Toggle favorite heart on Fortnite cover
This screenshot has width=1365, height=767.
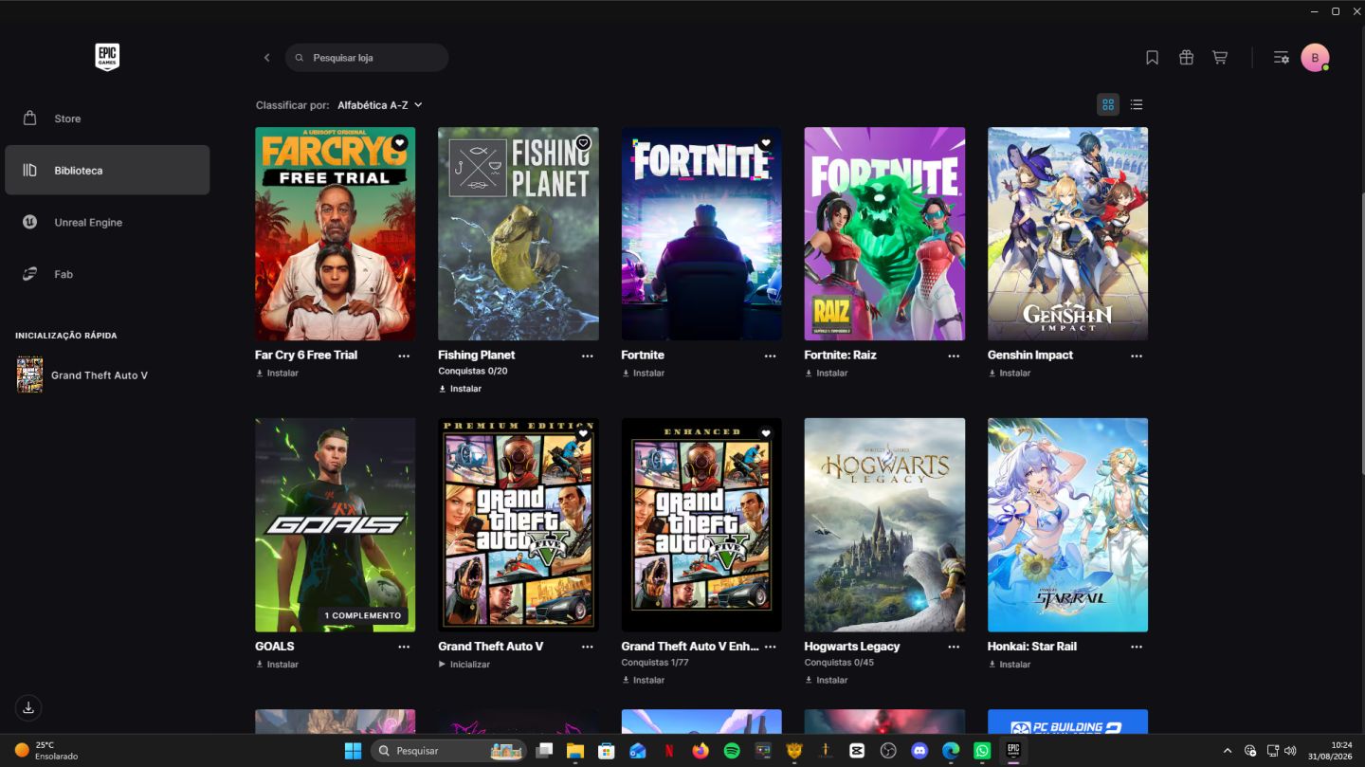[x=766, y=143]
